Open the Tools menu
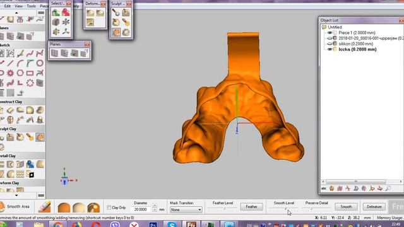The width and height of the screenshot is (404, 227). pos(31,6)
